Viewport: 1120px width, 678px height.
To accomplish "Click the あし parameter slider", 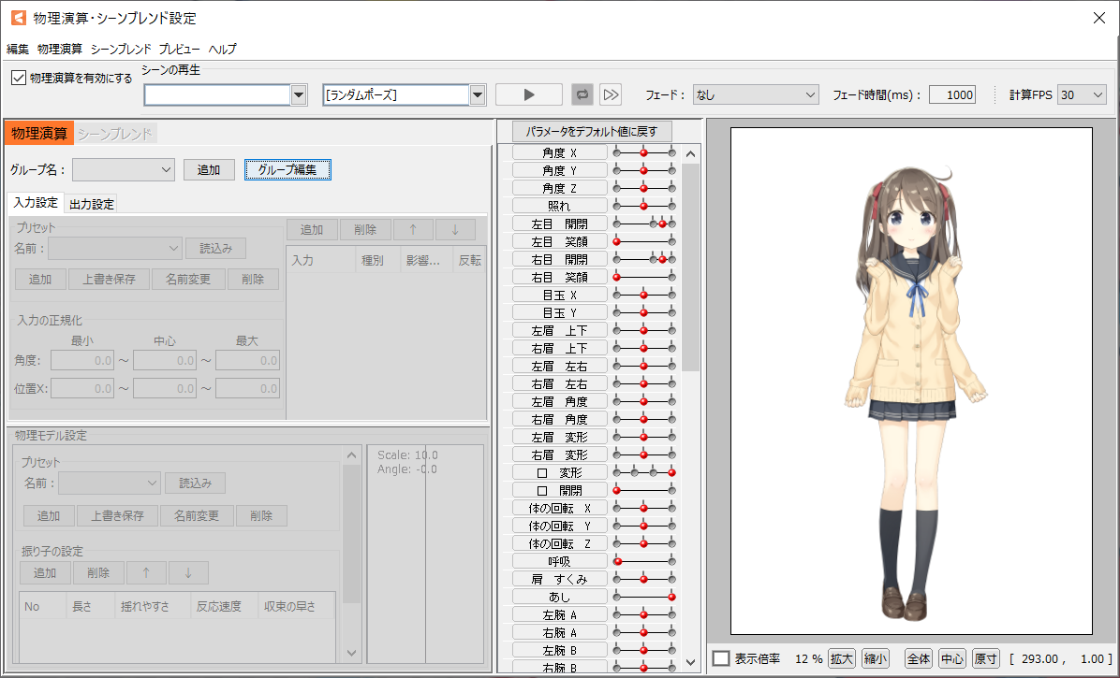I will (x=644, y=597).
